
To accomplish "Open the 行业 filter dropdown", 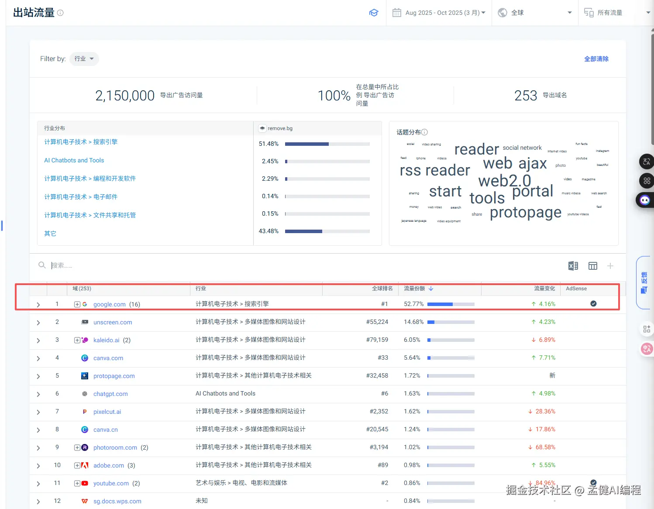I will coord(84,58).
